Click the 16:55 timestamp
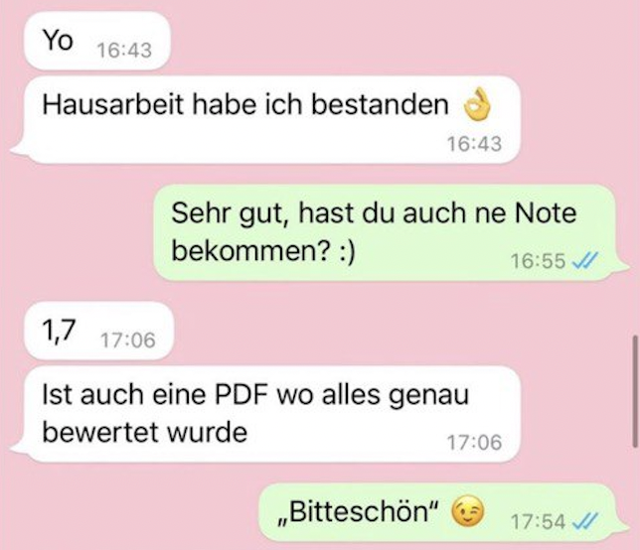640x550 pixels. [538, 261]
